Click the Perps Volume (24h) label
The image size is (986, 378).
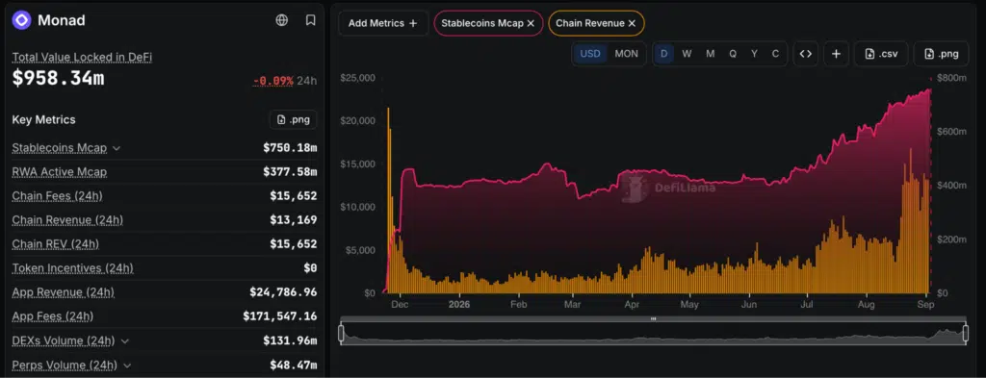[65, 365]
